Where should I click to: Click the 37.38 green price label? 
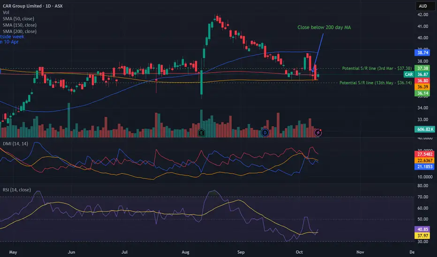422,68
